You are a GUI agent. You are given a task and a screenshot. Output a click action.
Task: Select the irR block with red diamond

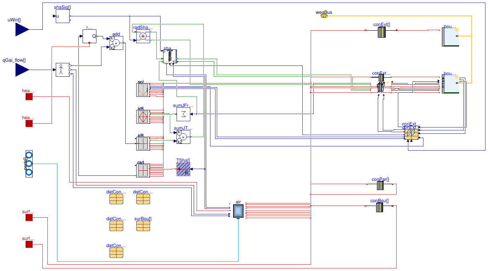click(x=143, y=117)
